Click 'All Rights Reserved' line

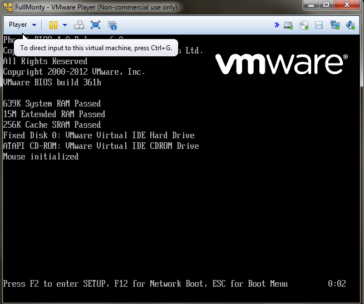tap(45, 61)
